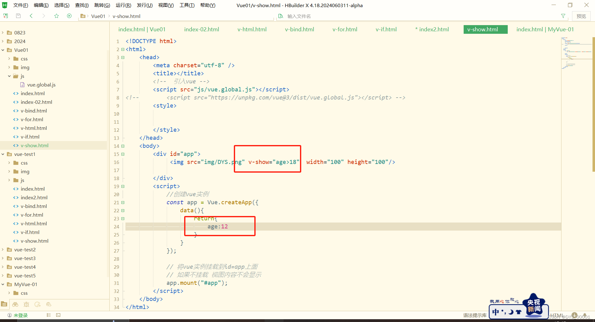Viewport: 595px width, 322px height.
Task: Open the 发行(U) menu
Action: tap(145, 5)
